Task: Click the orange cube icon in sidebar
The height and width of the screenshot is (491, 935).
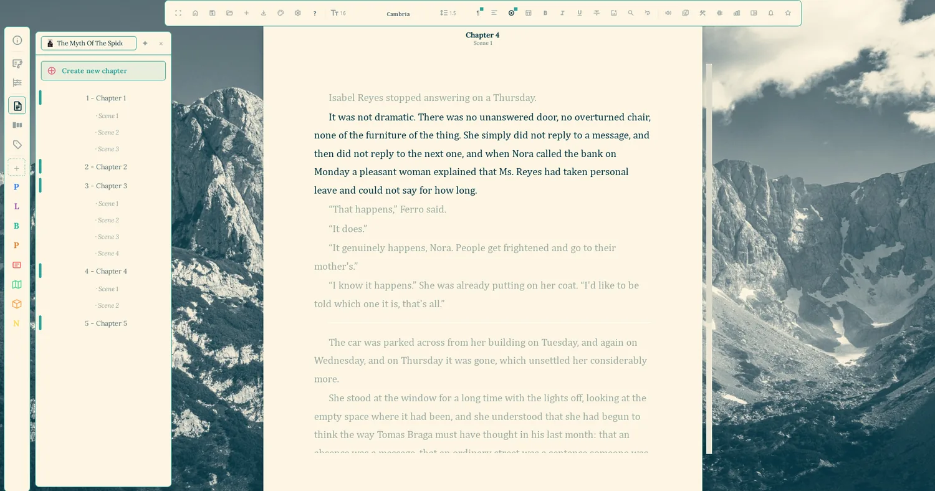Action: [17, 304]
